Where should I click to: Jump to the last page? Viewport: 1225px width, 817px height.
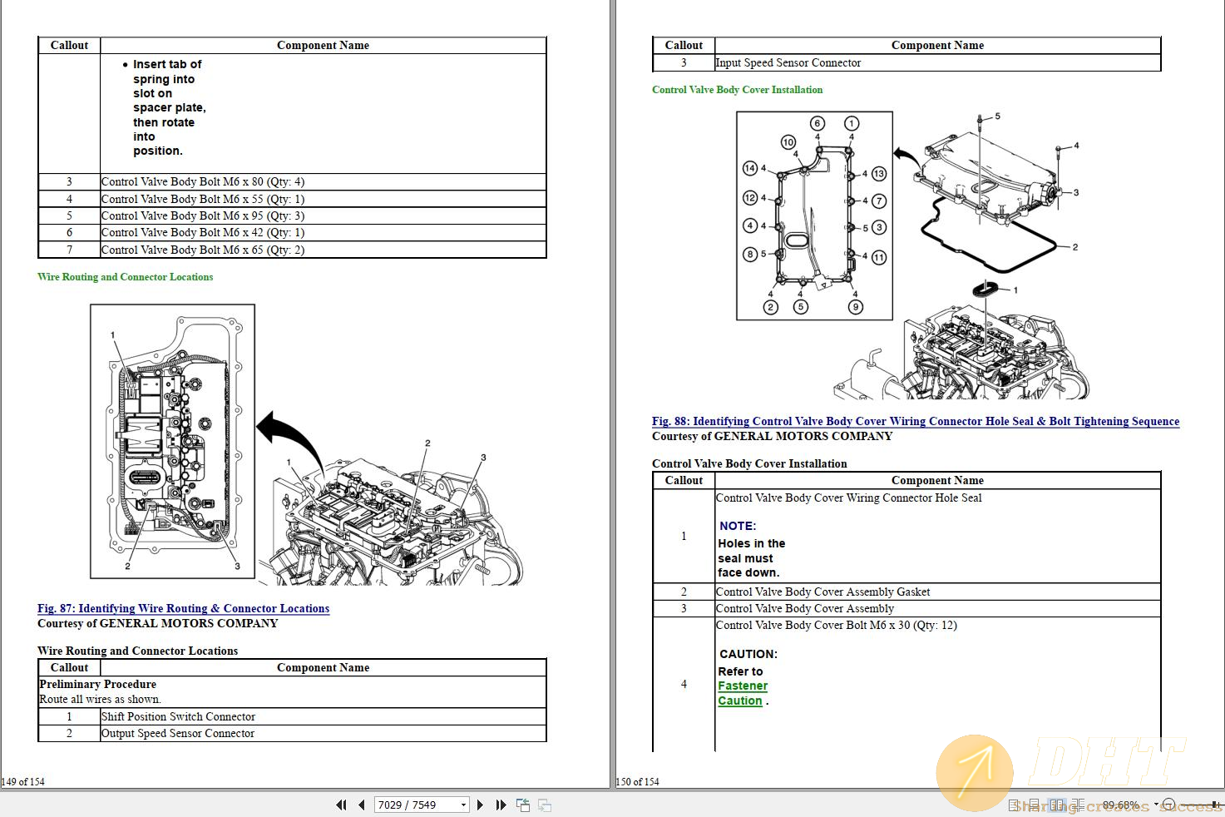(x=501, y=805)
